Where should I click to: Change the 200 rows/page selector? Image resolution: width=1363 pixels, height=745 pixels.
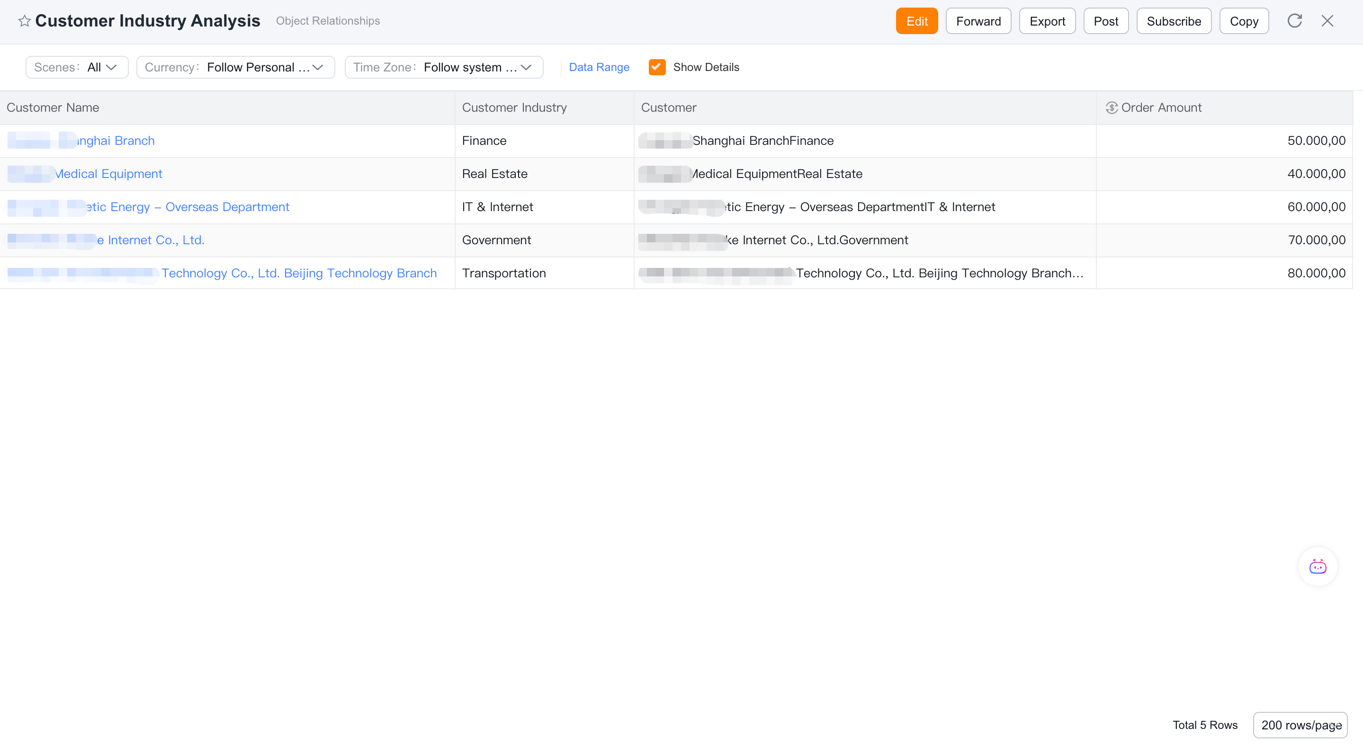point(1300,725)
